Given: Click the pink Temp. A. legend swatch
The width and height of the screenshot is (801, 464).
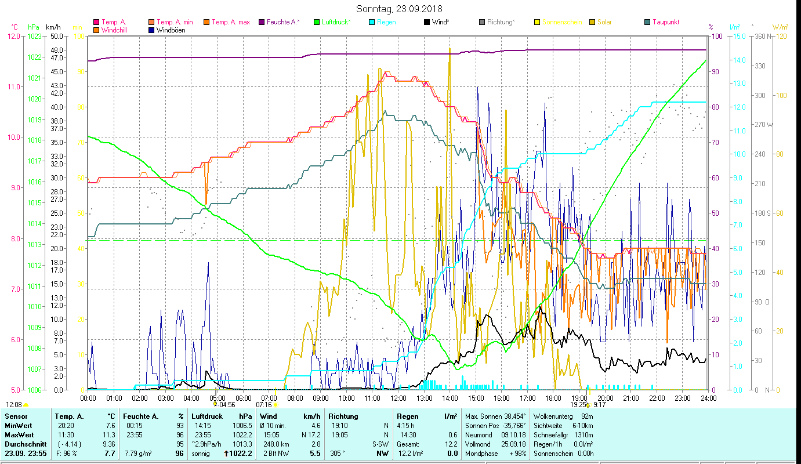Looking at the screenshot, I should click(96, 22).
